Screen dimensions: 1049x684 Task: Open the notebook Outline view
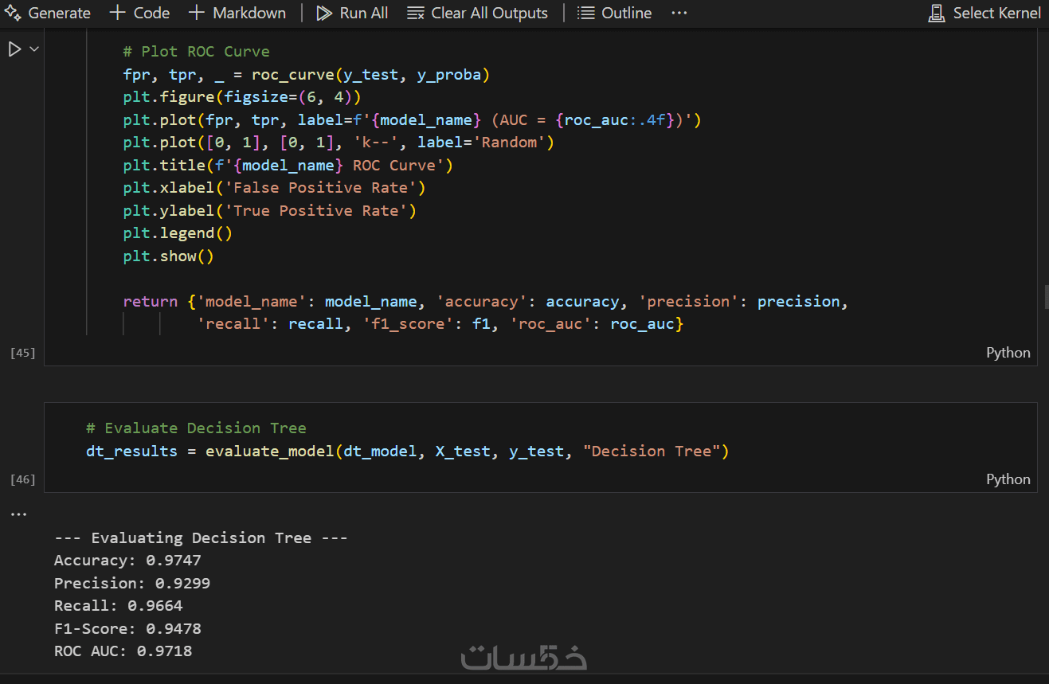click(x=613, y=14)
